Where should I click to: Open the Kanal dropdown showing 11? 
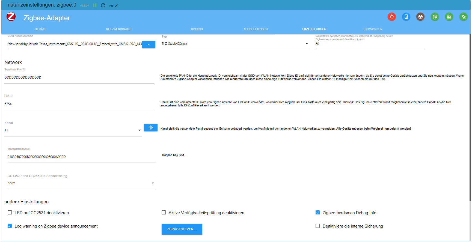(x=73, y=130)
